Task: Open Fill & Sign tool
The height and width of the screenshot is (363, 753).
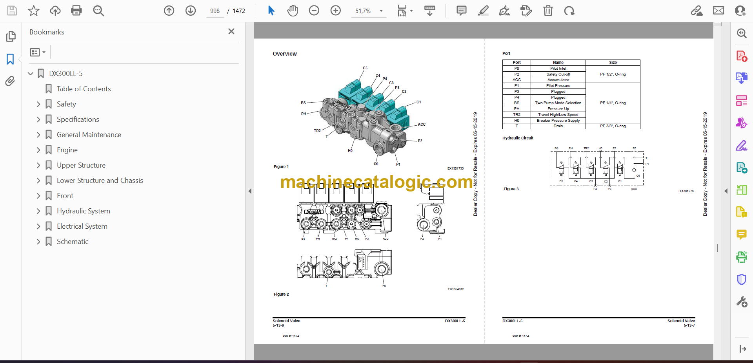Action: click(741, 145)
